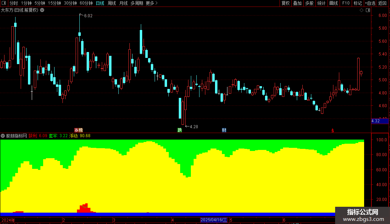Viewport: 390px width, 224px height.
Task: Click the 6.02 high price label
Action: (x=88, y=16)
